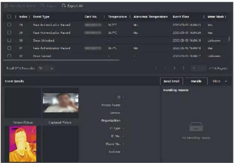Click the Event Time column header
The width and height of the screenshot is (234, 163).
tap(181, 17)
